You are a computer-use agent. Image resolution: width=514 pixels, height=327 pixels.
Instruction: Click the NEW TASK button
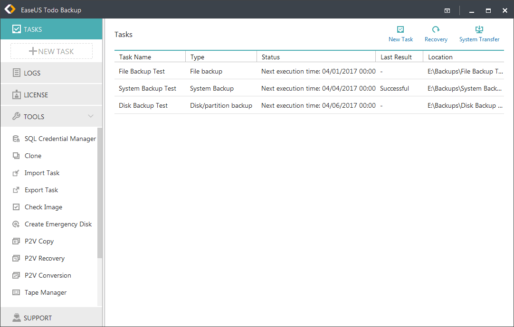[51, 51]
